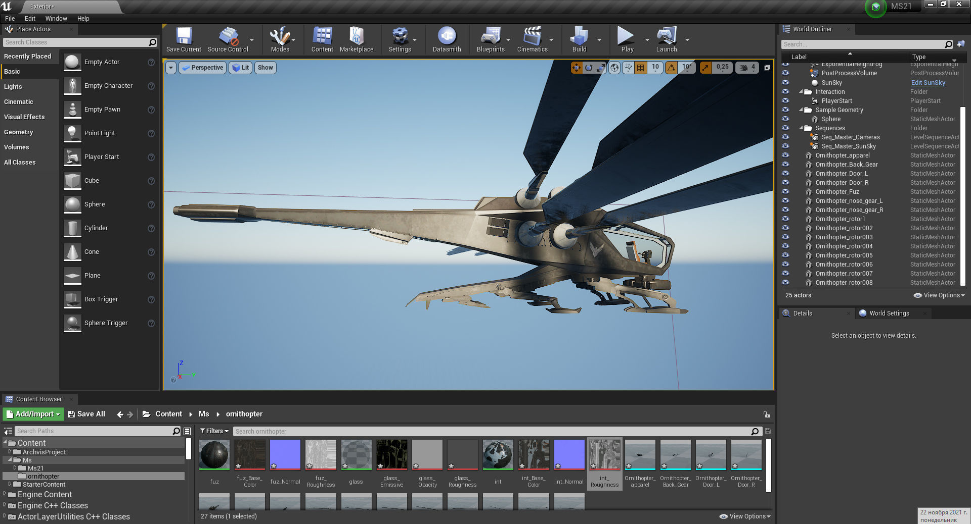971x524 pixels.
Task: Click the Perspective viewport button
Action: click(202, 68)
